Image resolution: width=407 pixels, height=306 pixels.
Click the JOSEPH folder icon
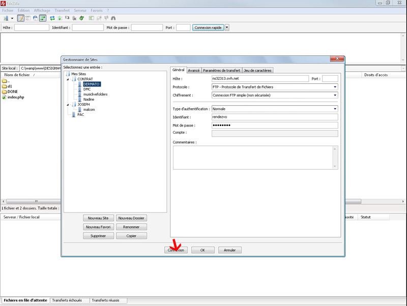click(x=74, y=104)
